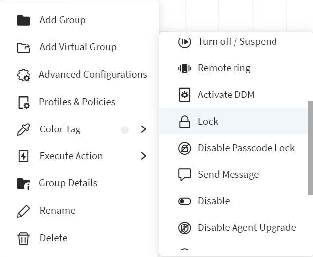Click the Send Message speech bubble icon
This screenshot has width=313, height=257.
coord(184,175)
